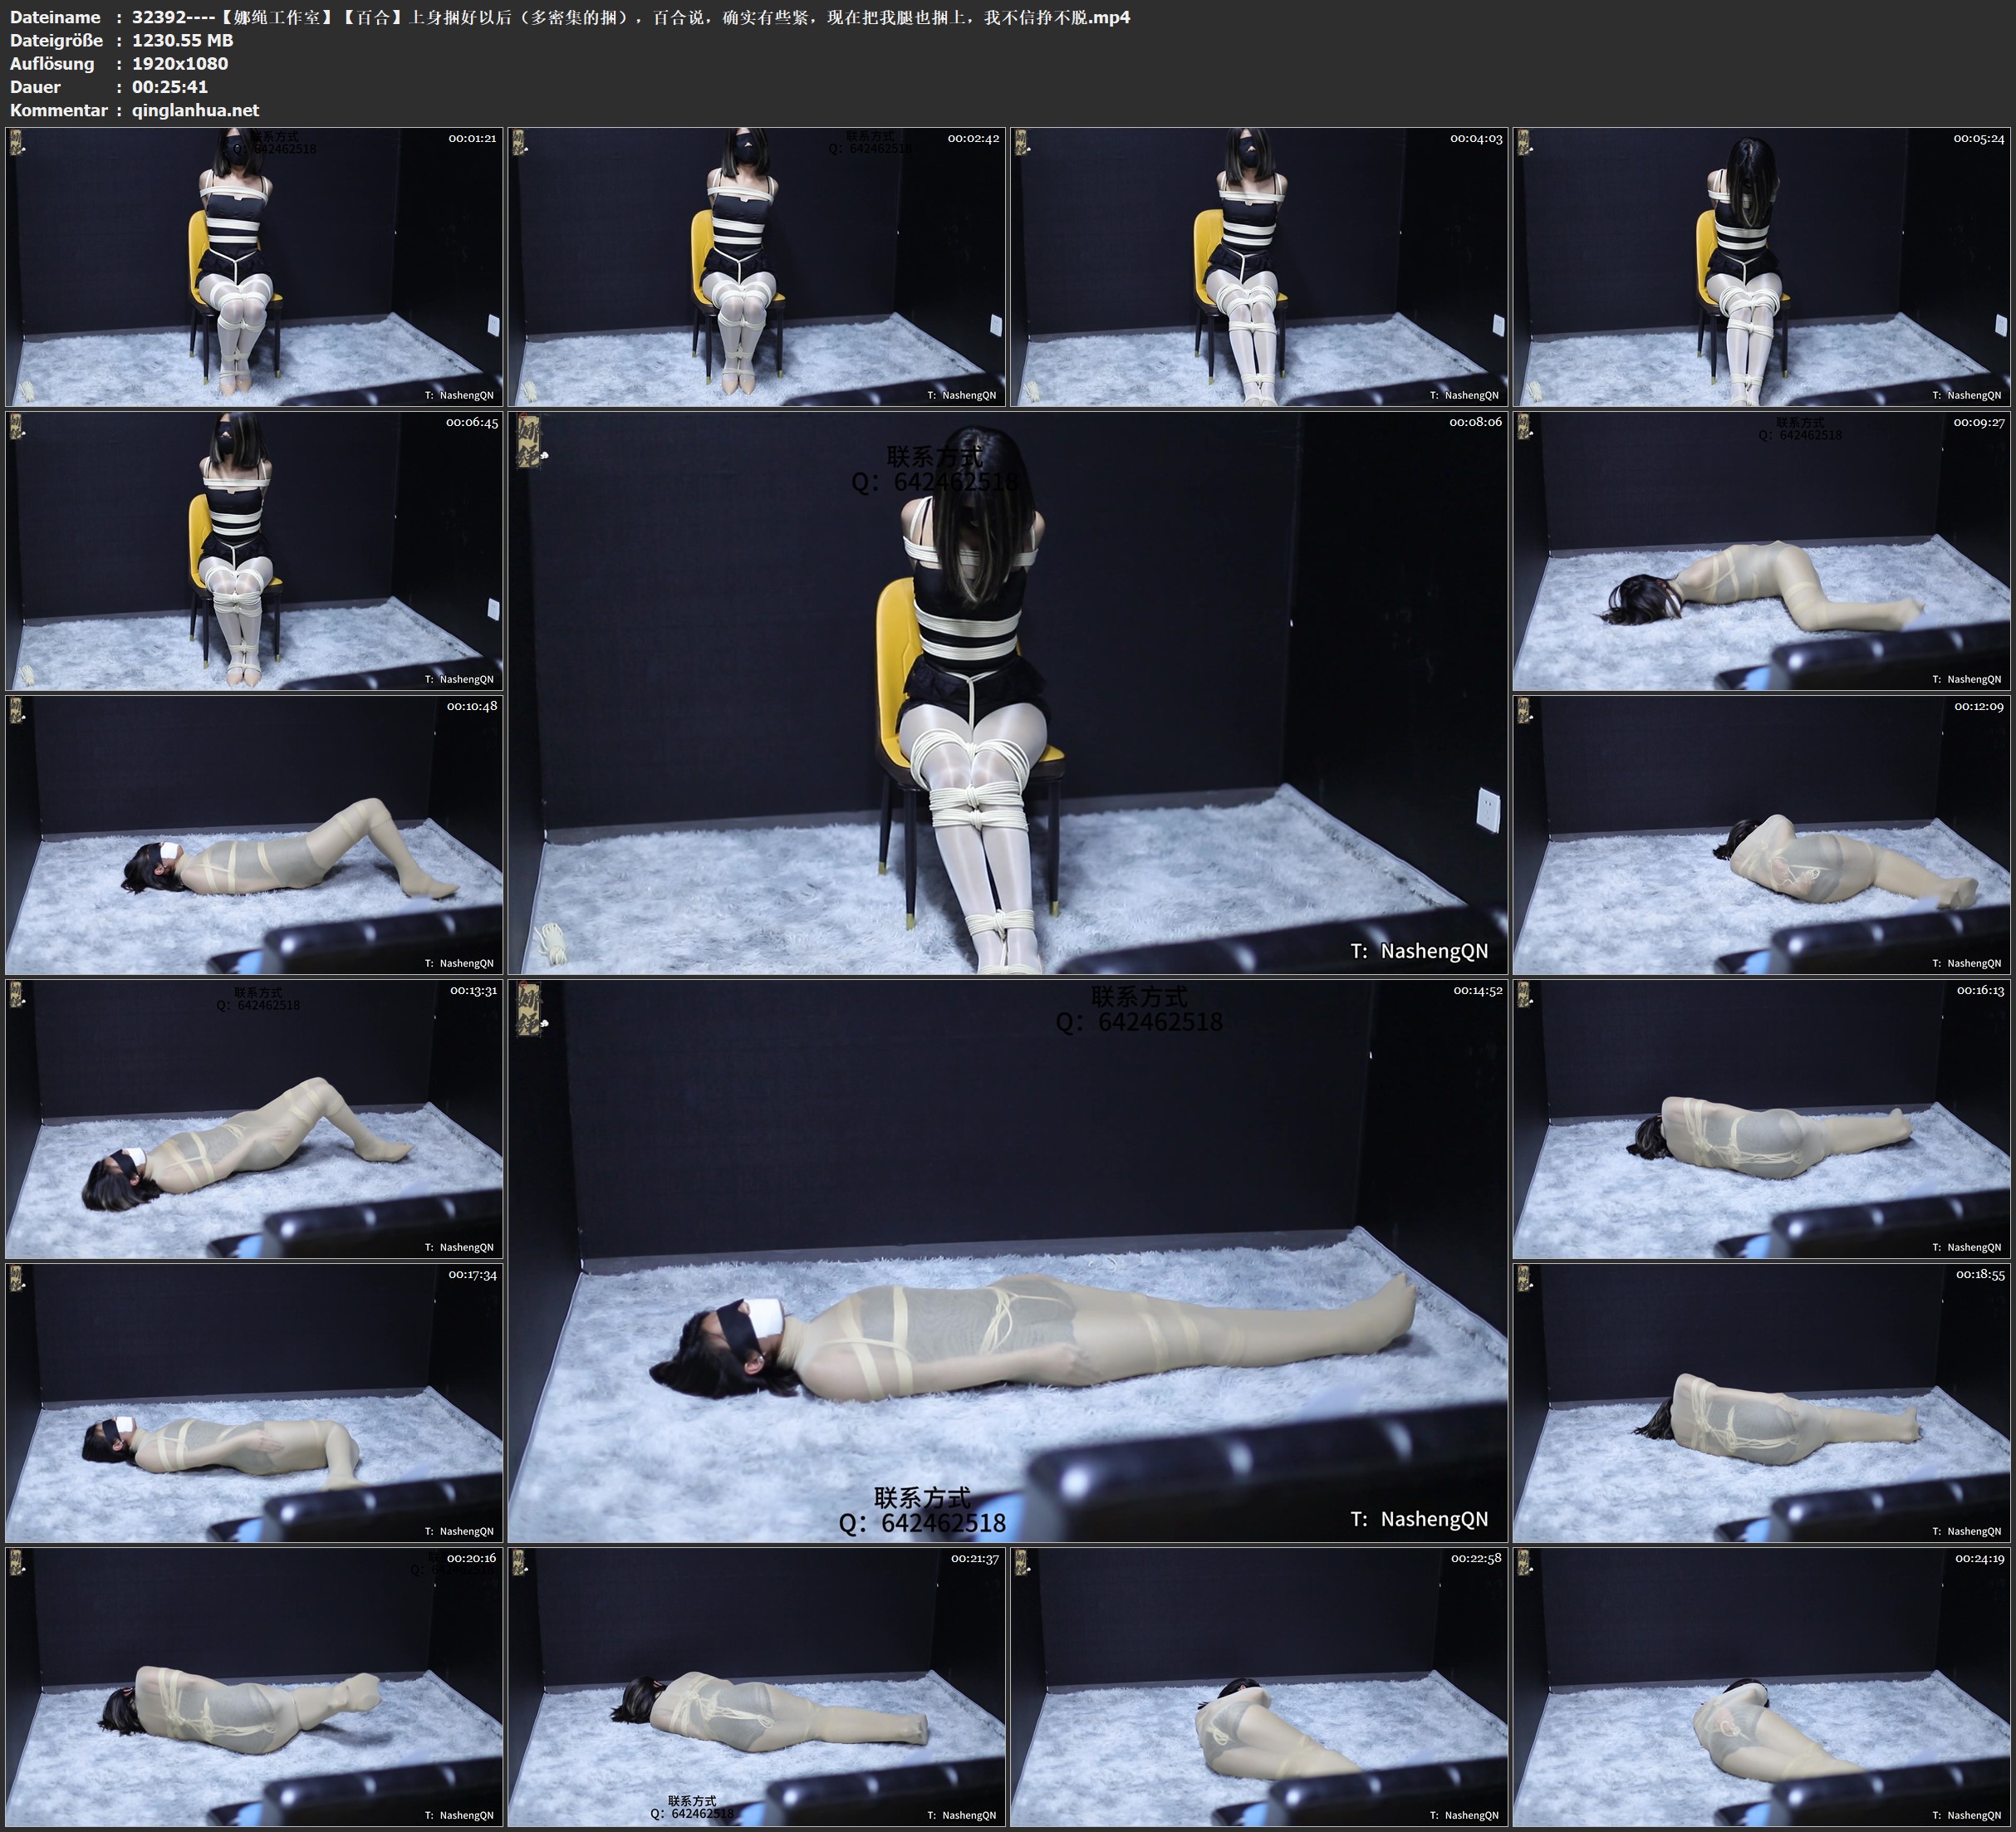Click the studio logo on first thumbnail
2016x1832 pixels.
coord(17,143)
